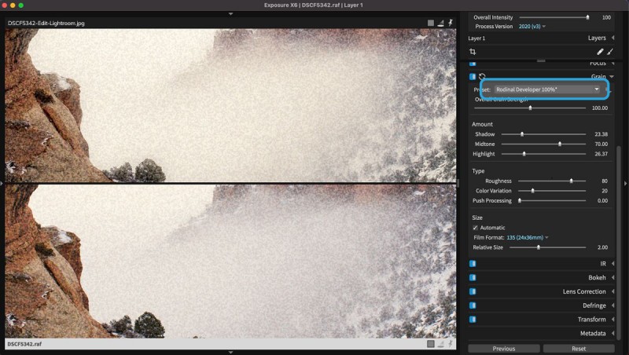
Task: Click the histogram icon in the DSCF5342.raf footer
Action: tap(440, 344)
